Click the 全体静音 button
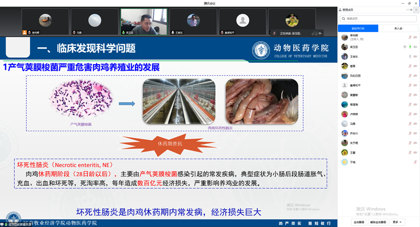The width and height of the screenshot is (420, 227). click(360, 222)
